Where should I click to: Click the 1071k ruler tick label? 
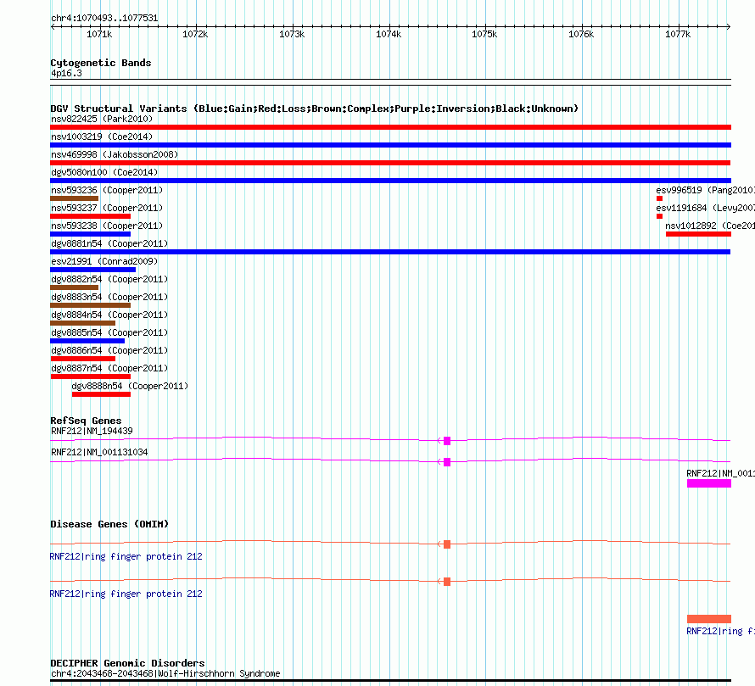[x=99, y=34]
